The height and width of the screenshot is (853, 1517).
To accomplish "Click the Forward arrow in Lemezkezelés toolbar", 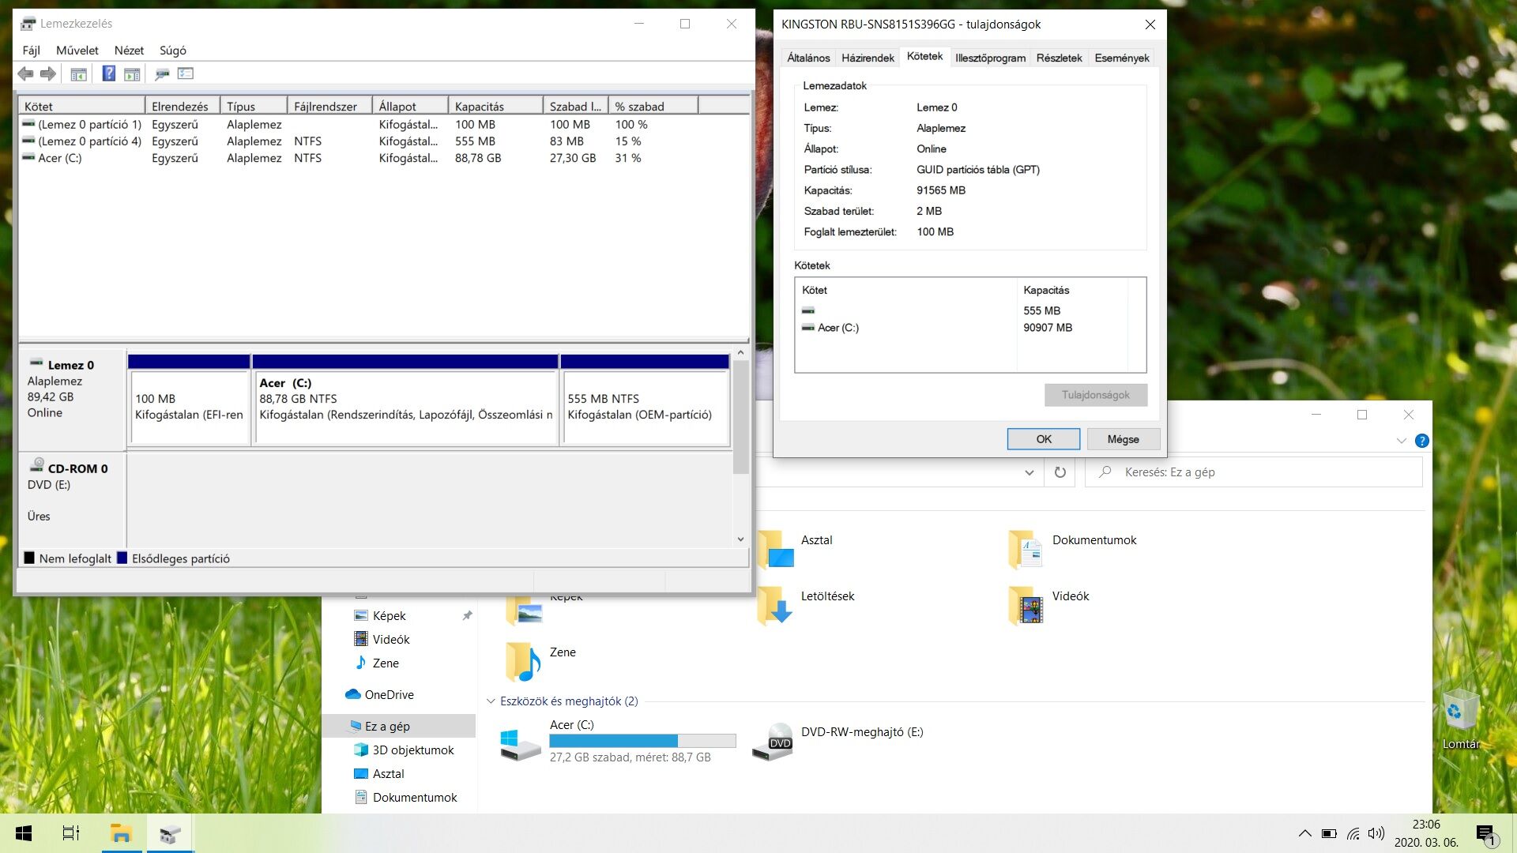I will [48, 73].
